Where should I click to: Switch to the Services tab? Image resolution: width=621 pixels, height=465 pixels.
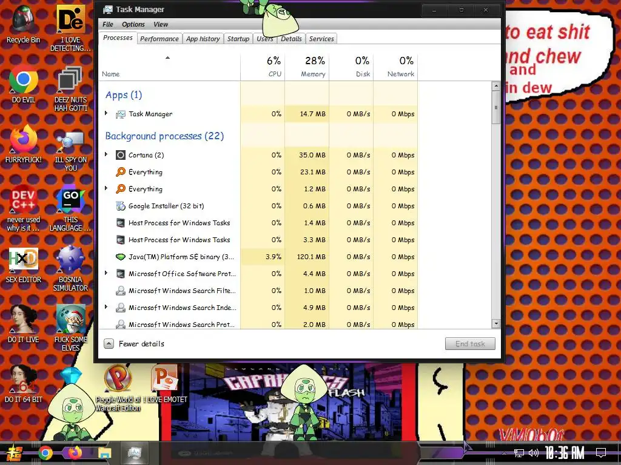click(321, 39)
